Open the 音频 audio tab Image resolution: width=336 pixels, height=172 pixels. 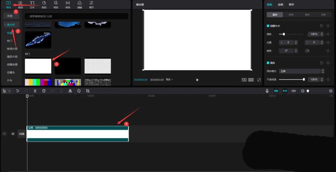coord(20,5)
